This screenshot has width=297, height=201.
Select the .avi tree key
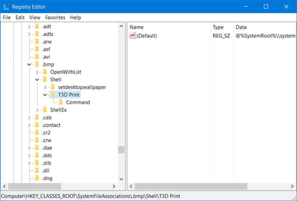[x=46, y=57]
